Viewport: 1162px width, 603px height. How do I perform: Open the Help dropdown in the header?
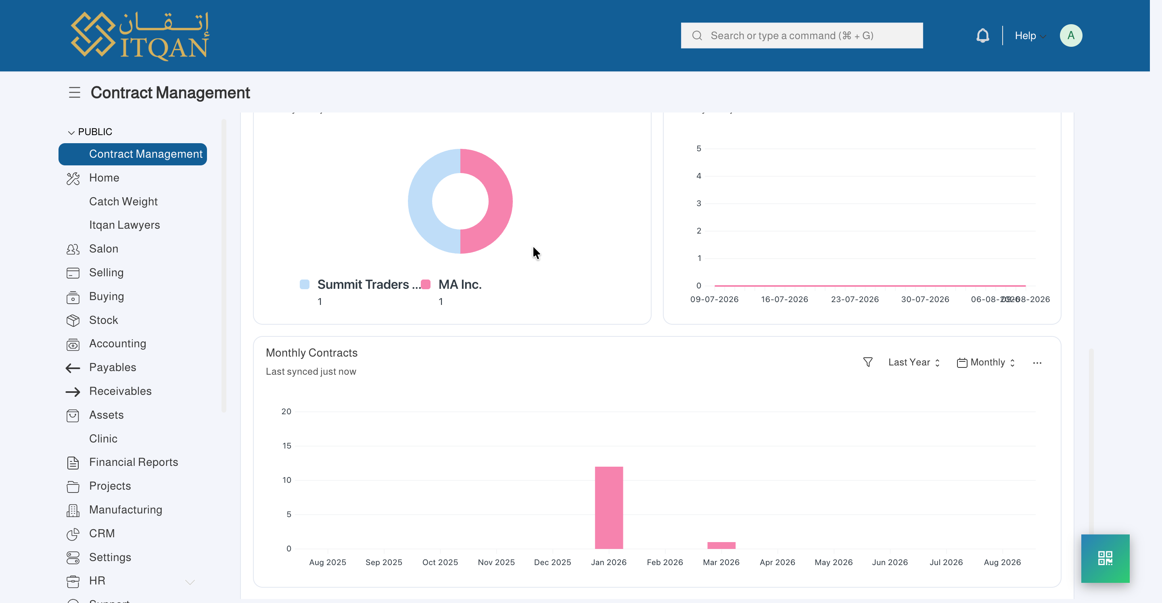click(1030, 35)
